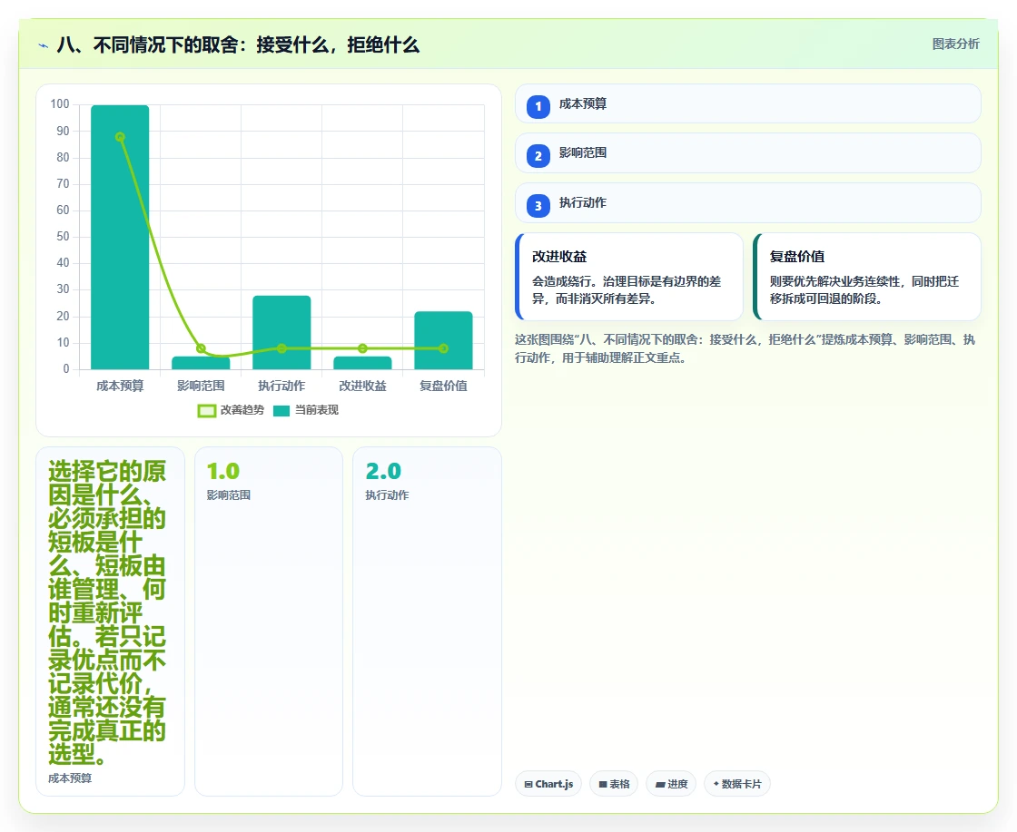
Task: Click the small icon before the section title
Action: 44,45
